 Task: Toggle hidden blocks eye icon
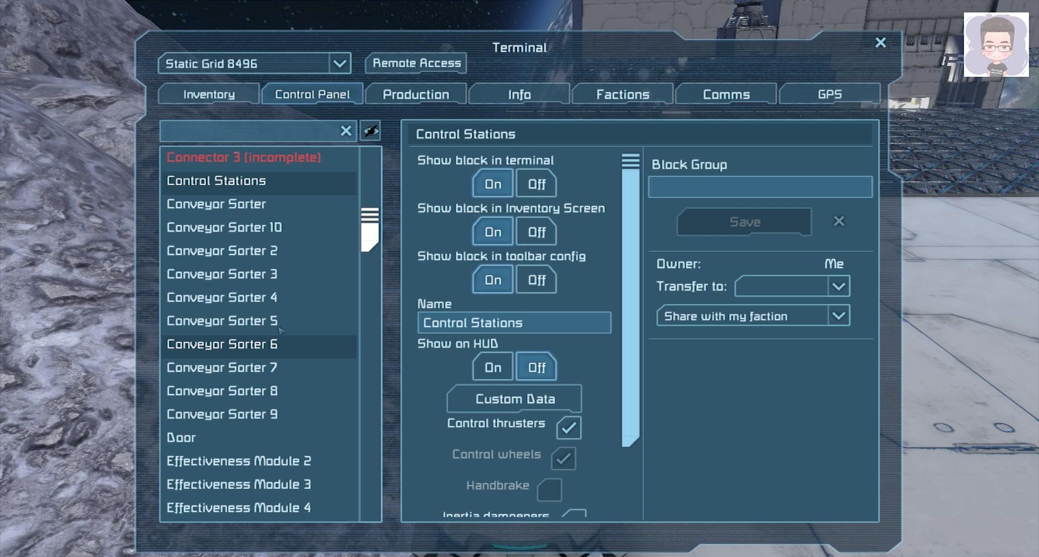coord(371,131)
